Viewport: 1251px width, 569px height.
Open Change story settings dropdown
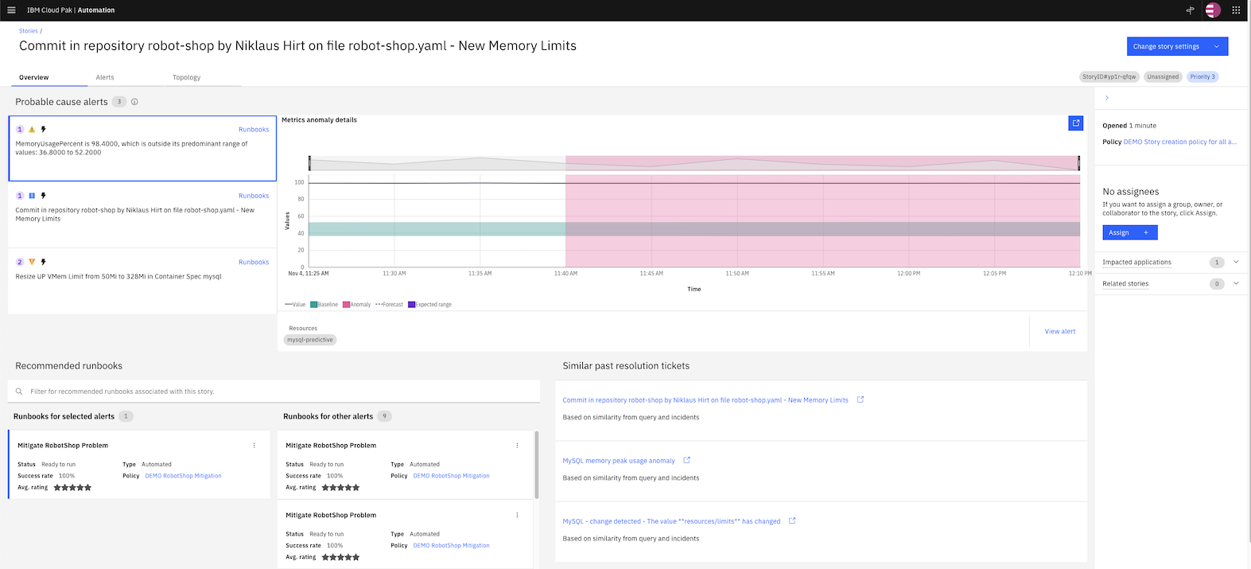click(x=1177, y=46)
